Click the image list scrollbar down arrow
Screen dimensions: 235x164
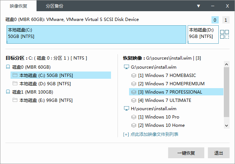[226, 125]
